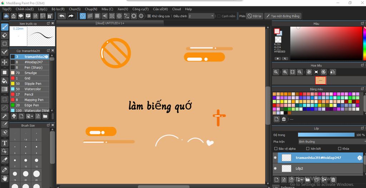366x188 pixels.
Task: Select the Magic Wand tool
Action: (x=4, y=116)
